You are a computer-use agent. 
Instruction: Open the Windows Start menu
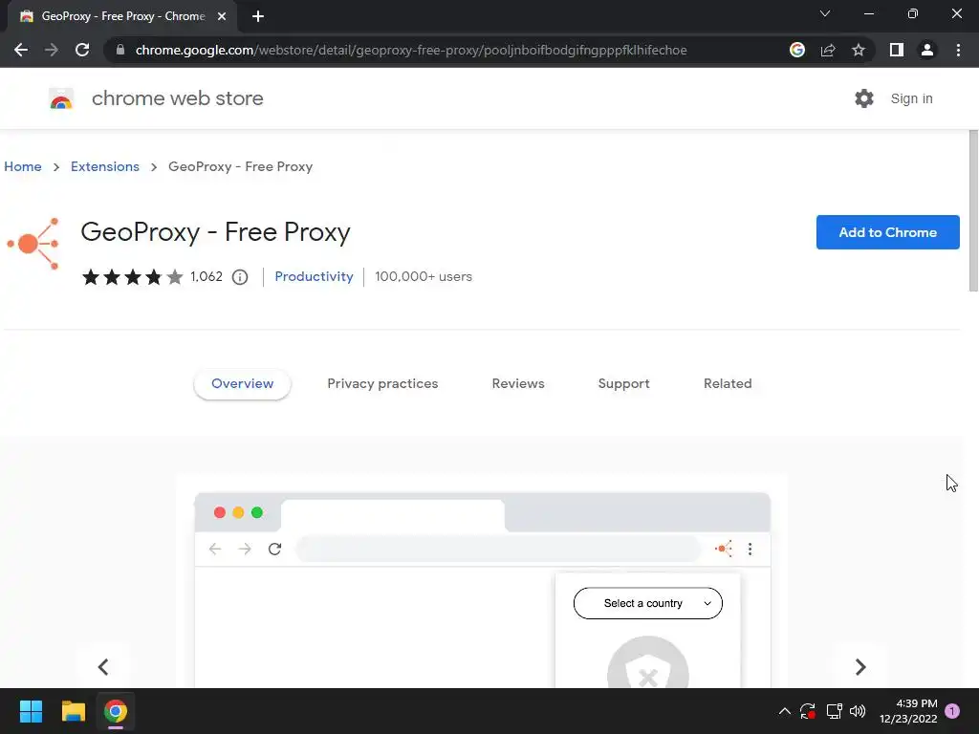(x=31, y=711)
